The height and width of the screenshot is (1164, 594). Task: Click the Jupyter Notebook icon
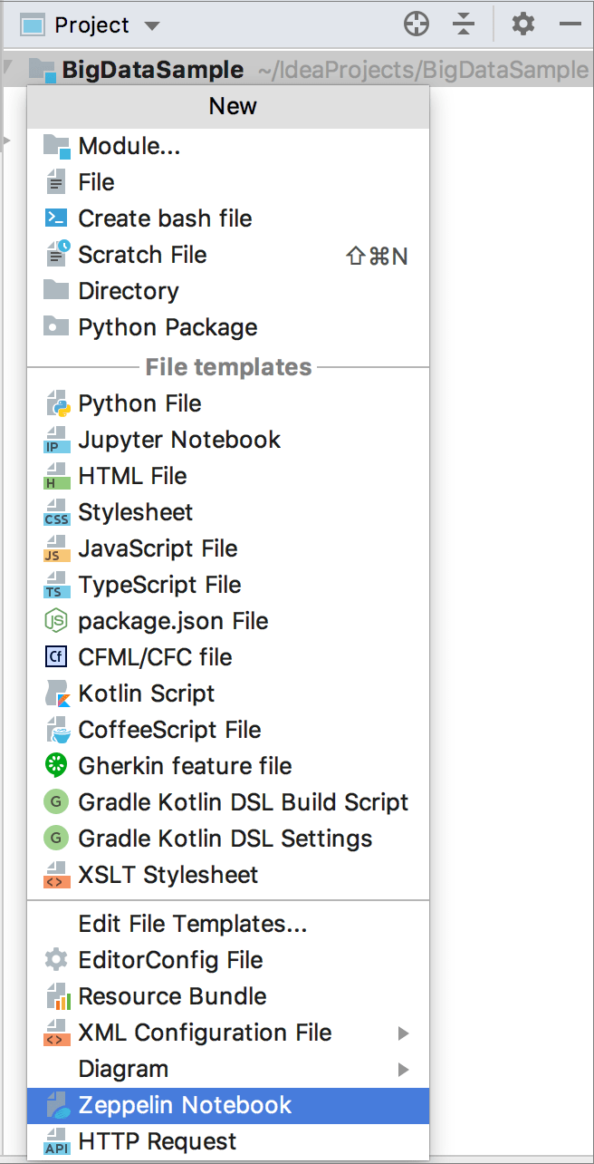click(56, 441)
